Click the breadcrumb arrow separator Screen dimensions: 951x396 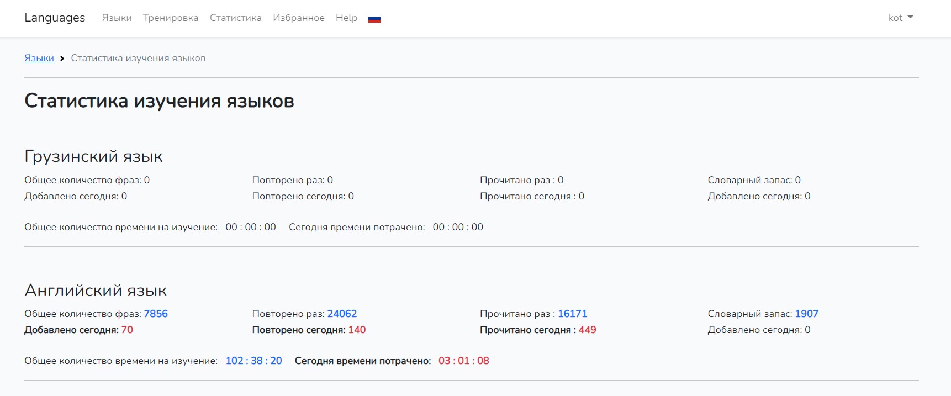62,59
